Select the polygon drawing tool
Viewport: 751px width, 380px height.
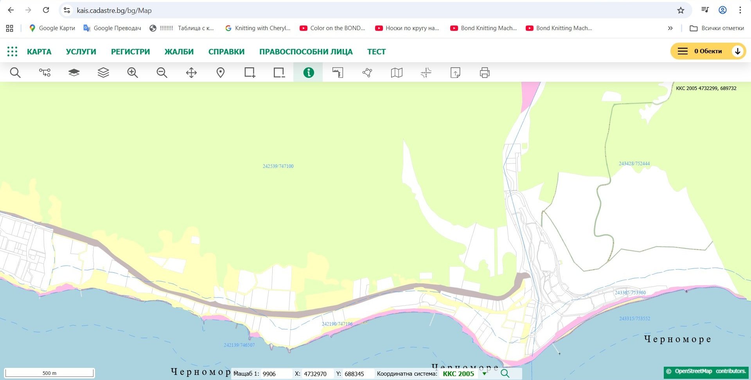coord(367,73)
